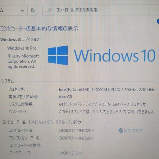Click the refresh button beside address bar
The image size is (159, 159).
(x=33, y=10)
